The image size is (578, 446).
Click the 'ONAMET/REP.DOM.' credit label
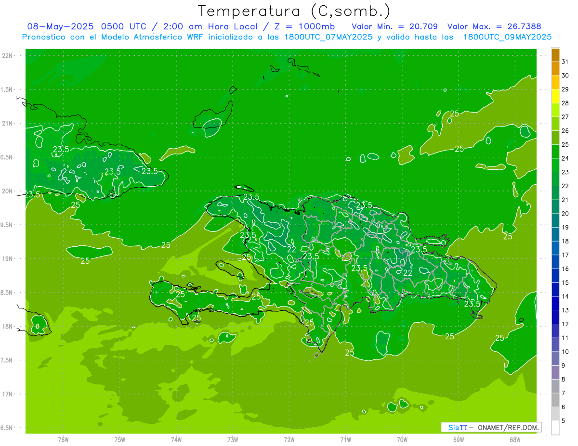tap(509, 427)
